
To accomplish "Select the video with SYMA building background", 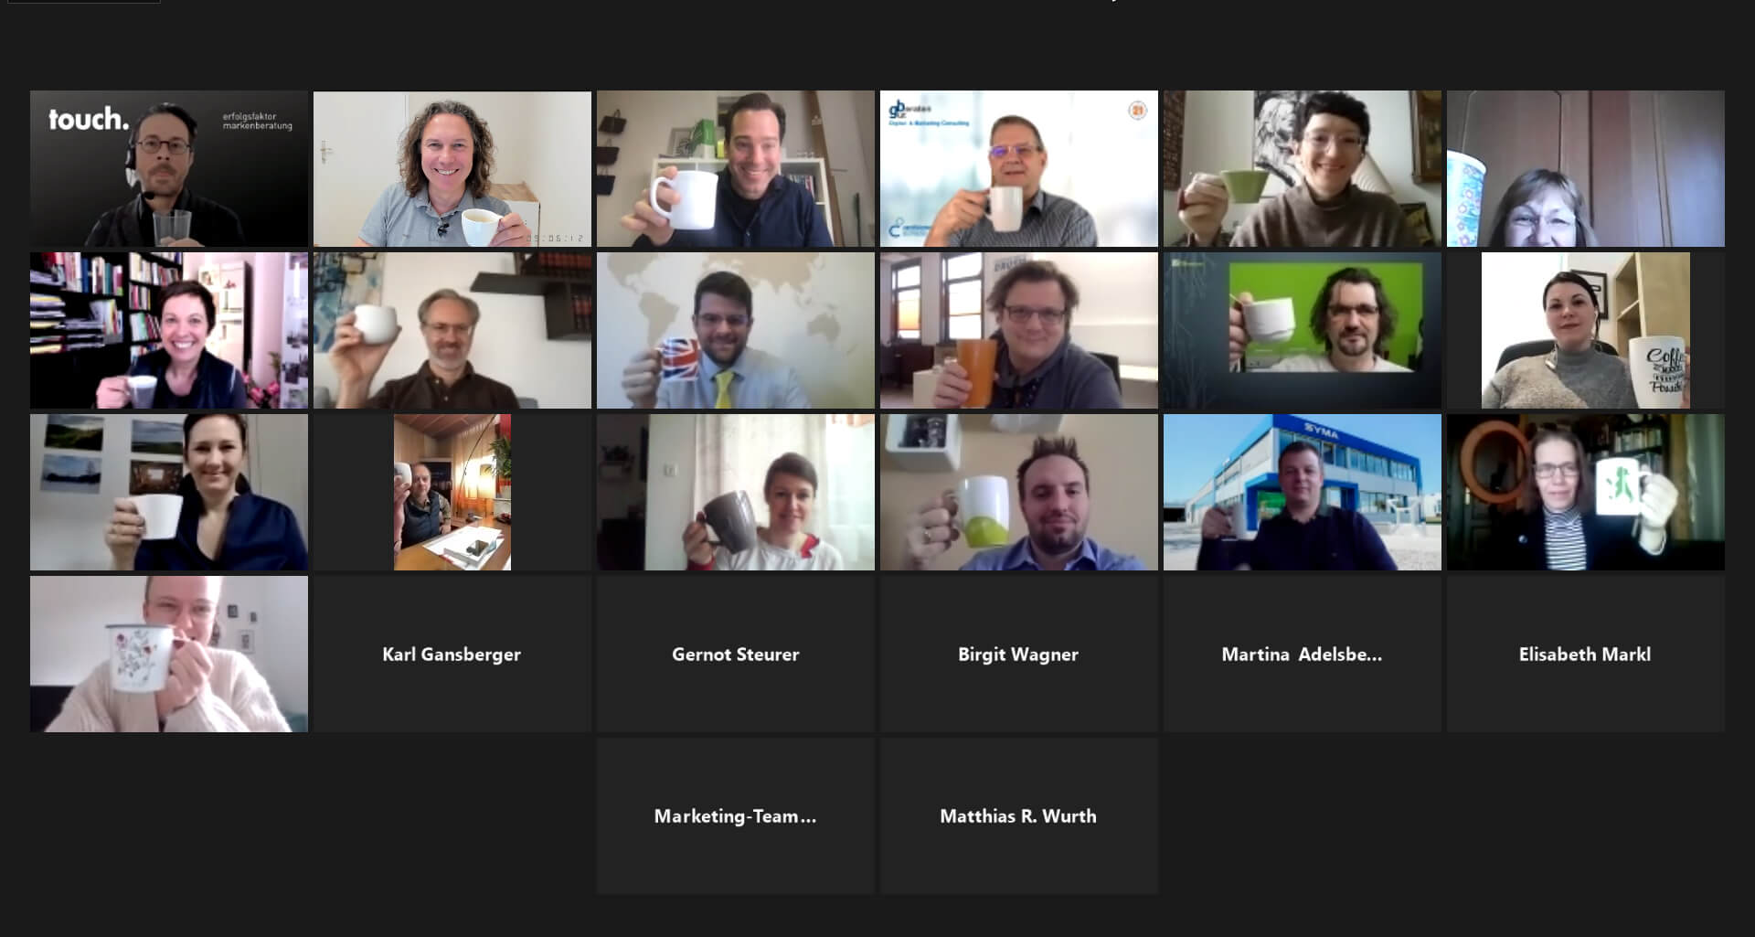I will 1303,492.
